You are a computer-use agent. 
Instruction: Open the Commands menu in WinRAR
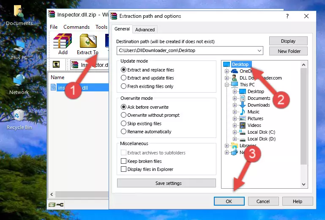[x=76, y=27]
